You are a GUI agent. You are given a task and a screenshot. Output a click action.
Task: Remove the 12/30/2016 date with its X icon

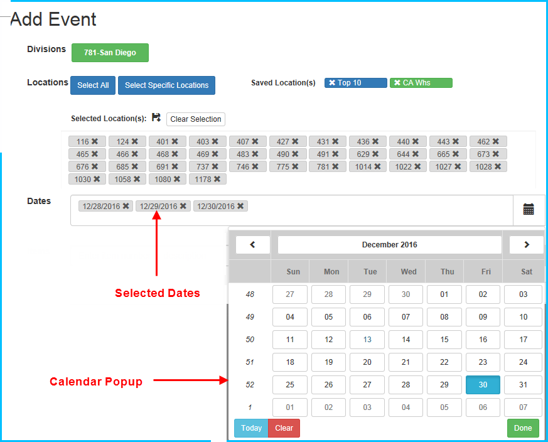240,205
